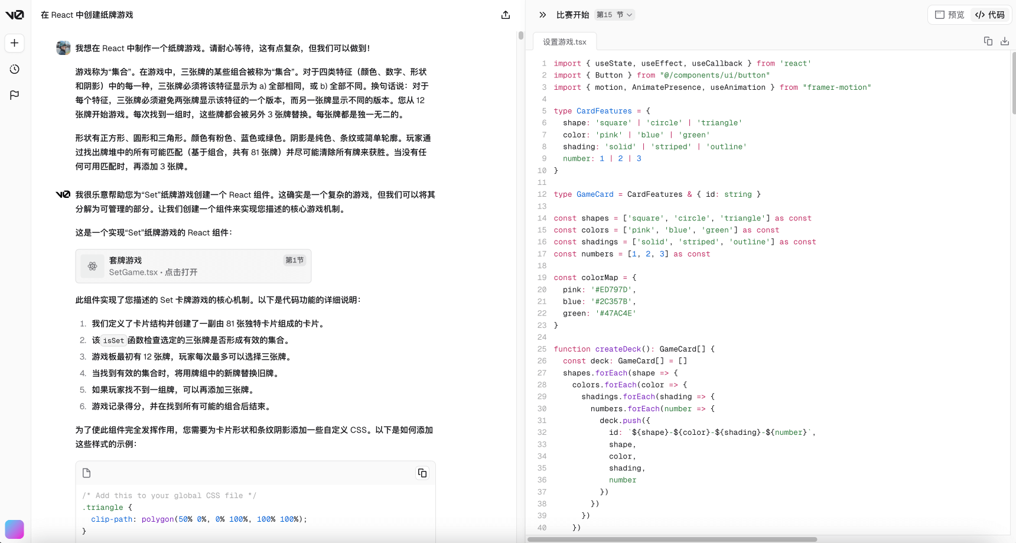Click the React icon on the 套牌游戏 card
Image resolution: width=1016 pixels, height=543 pixels.
click(93, 266)
